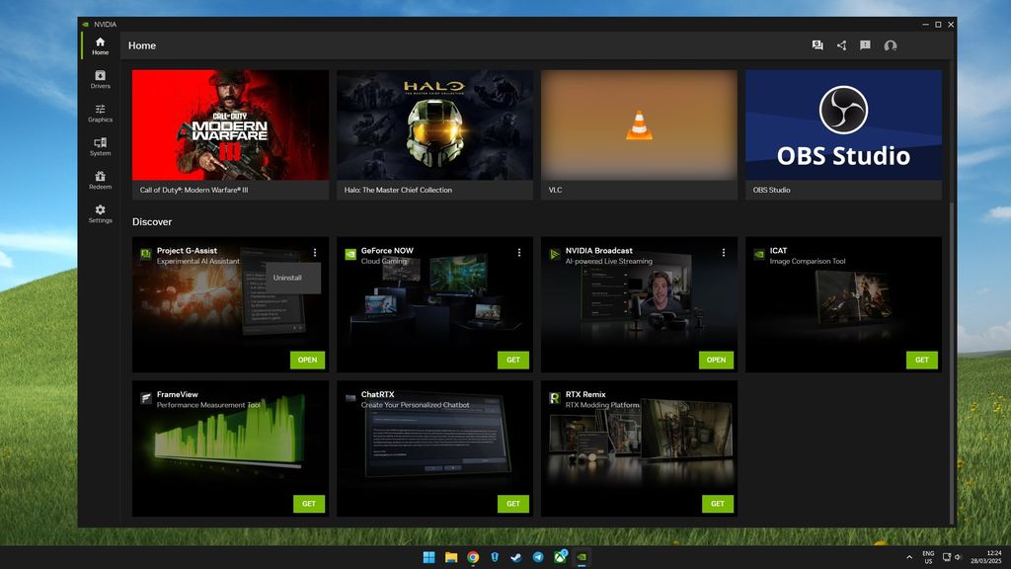This screenshot has width=1011, height=569.
Task: Select the Home sidebar icon
Action: click(99, 44)
